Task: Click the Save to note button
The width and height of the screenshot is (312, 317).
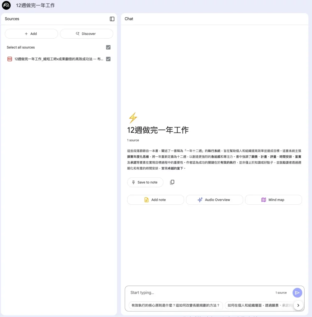Action: [145, 182]
